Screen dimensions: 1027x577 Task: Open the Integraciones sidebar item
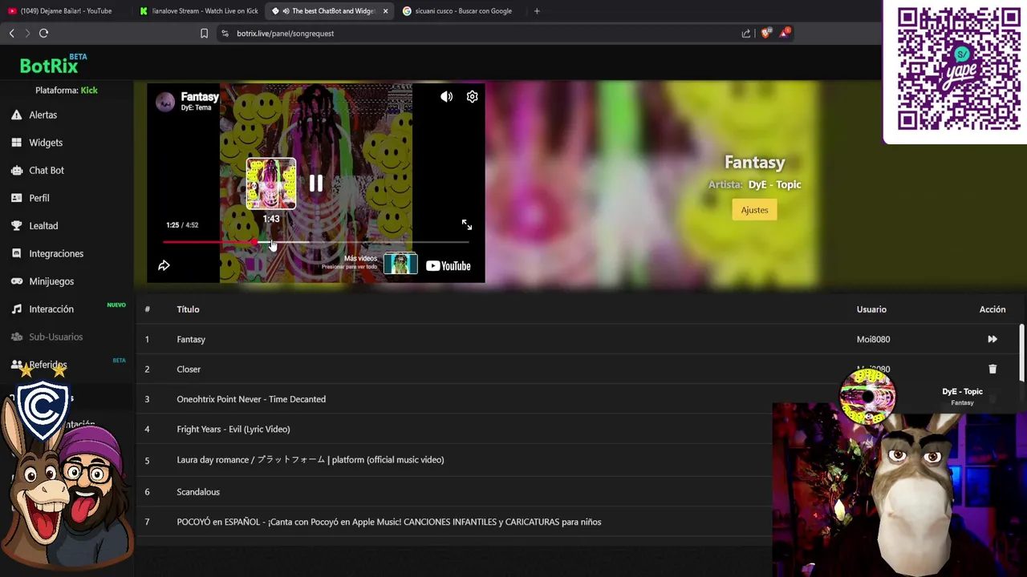pos(55,253)
